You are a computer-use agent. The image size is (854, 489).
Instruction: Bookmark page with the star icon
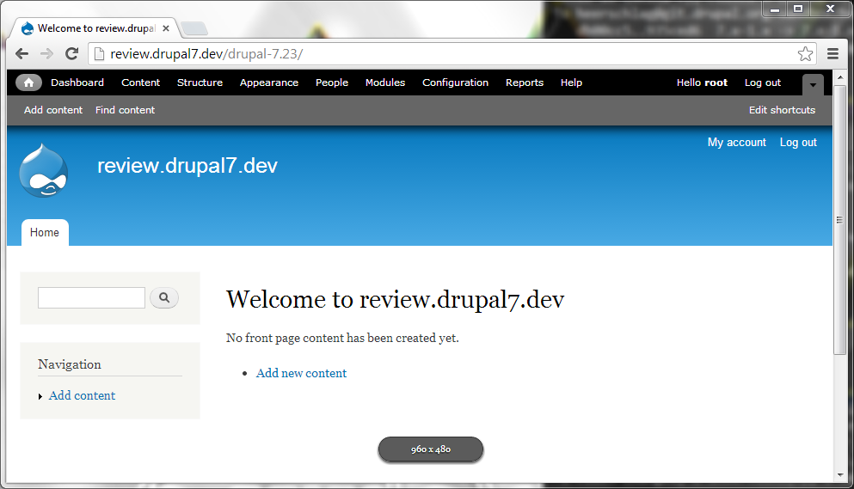pyautogui.click(x=805, y=54)
